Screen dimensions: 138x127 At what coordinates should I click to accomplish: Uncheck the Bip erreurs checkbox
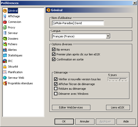click(54, 50)
